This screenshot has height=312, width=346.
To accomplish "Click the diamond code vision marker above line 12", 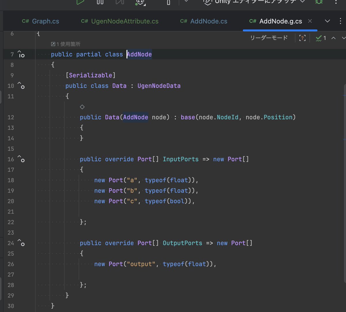I will pos(82,107).
